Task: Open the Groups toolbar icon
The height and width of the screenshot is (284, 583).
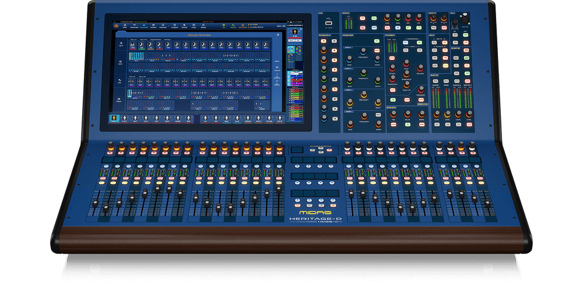Action: 194,25
